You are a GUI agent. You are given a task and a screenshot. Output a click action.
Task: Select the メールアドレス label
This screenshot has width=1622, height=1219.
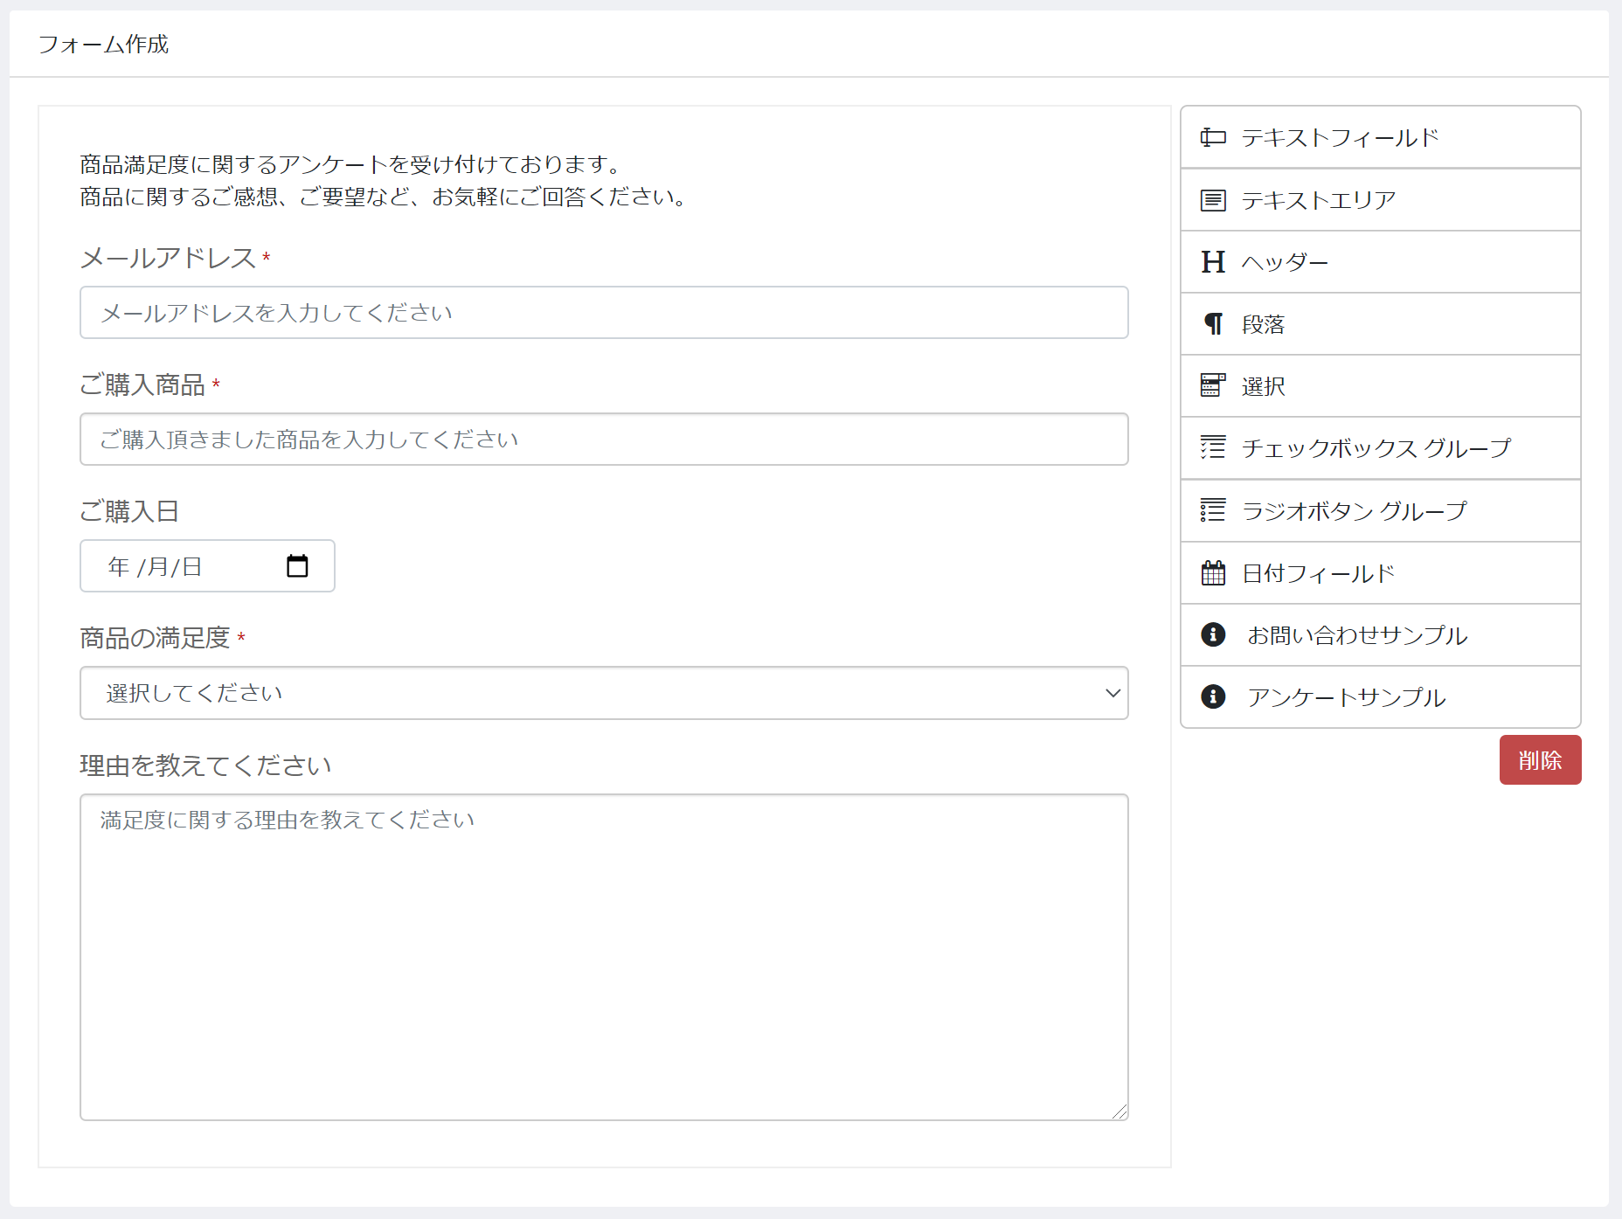tap(168, 258)
